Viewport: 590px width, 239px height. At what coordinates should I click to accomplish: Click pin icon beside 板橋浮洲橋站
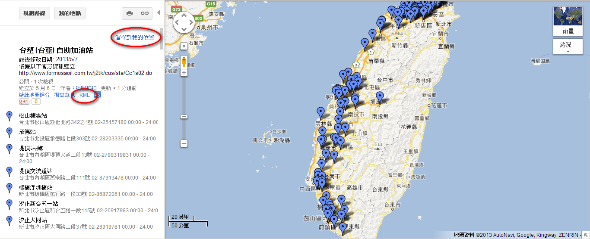coord(10,188)
